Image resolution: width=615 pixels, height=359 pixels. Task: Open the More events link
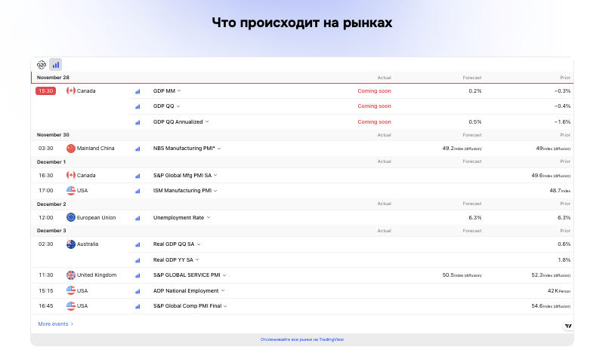point(56,324)
